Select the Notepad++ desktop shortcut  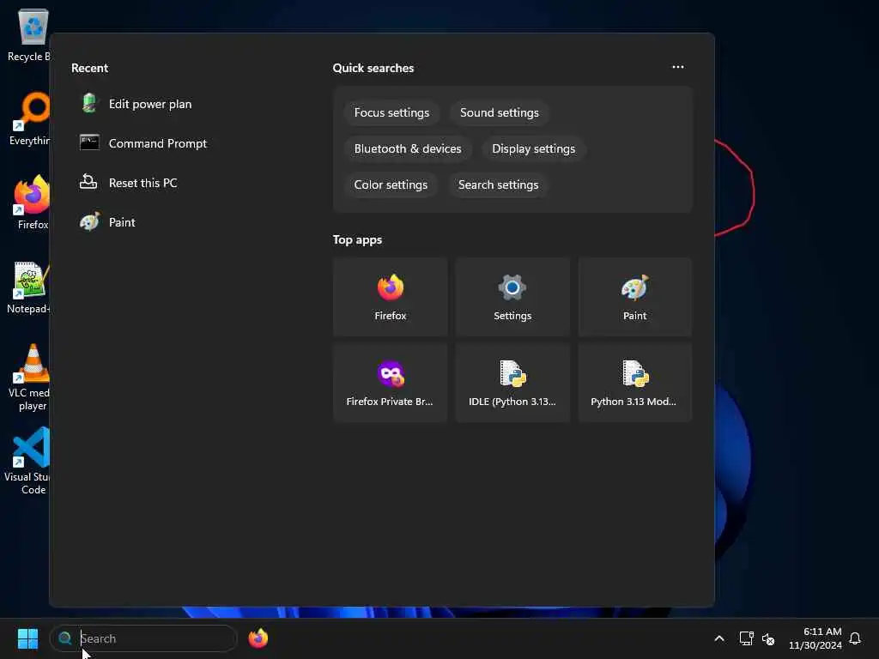28,287
